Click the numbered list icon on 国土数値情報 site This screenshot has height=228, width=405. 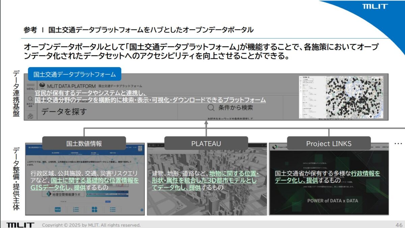[76, 209]
